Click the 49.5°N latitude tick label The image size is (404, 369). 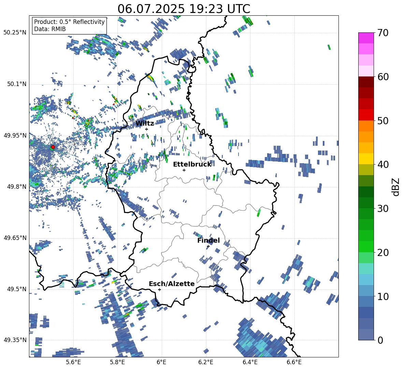pyautogui.click(x=17, y=289)
